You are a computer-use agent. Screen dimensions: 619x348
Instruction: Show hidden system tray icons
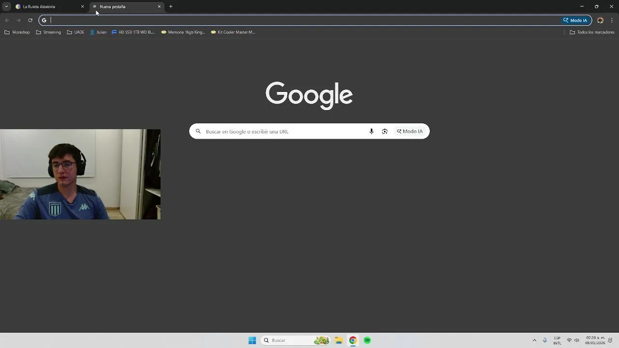pyautogui.click(x=534, y=340)
